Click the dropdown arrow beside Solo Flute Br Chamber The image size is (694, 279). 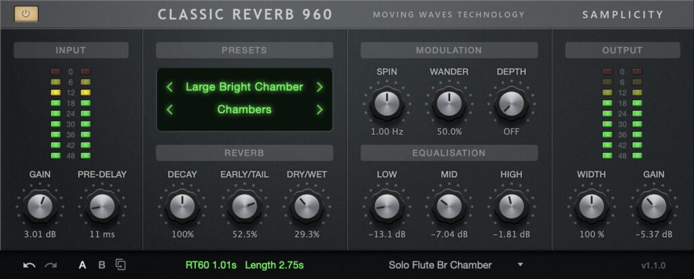(520, 265)
